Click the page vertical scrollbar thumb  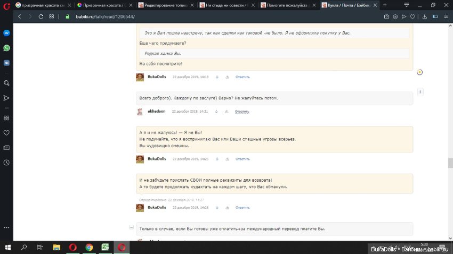450,162
